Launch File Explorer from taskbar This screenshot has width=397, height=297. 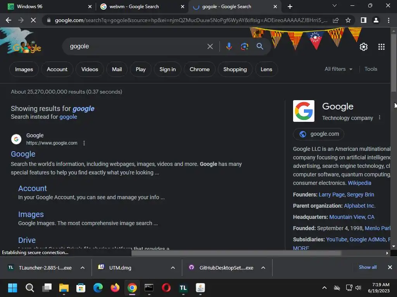[x=64, y=288]
